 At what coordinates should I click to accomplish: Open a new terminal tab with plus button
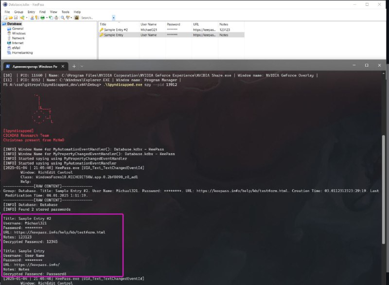tap(74, 66)
